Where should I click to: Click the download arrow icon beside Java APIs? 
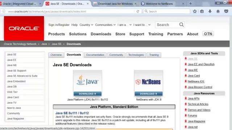point(186,98)
